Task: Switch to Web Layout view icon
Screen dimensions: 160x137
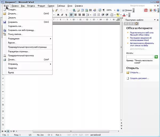Action: pos(5,131)
